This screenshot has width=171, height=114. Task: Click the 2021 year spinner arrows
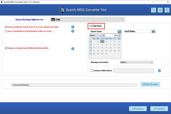[x=119, y=35]
